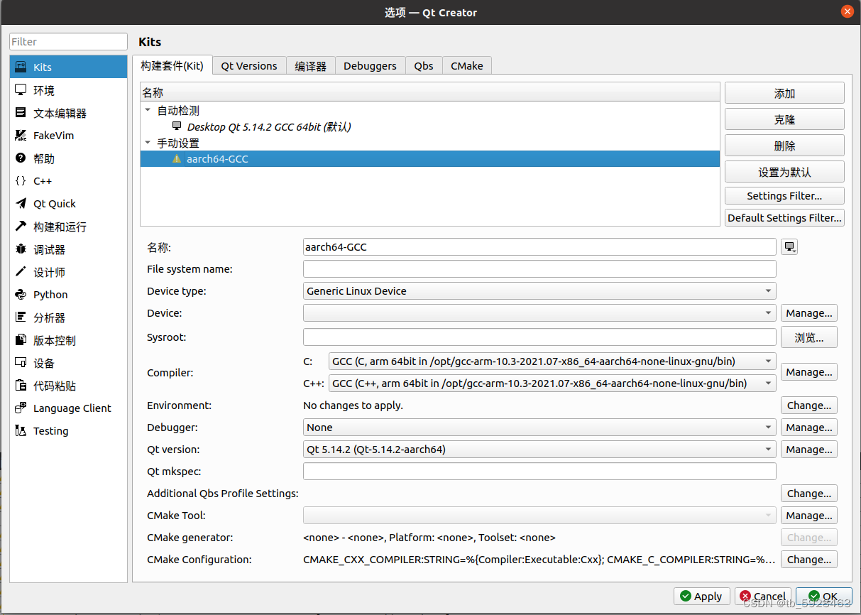This screenshot has width=861, height=615.
Task: Open the C++ compiler dropdown
Action: coord(553,383)
